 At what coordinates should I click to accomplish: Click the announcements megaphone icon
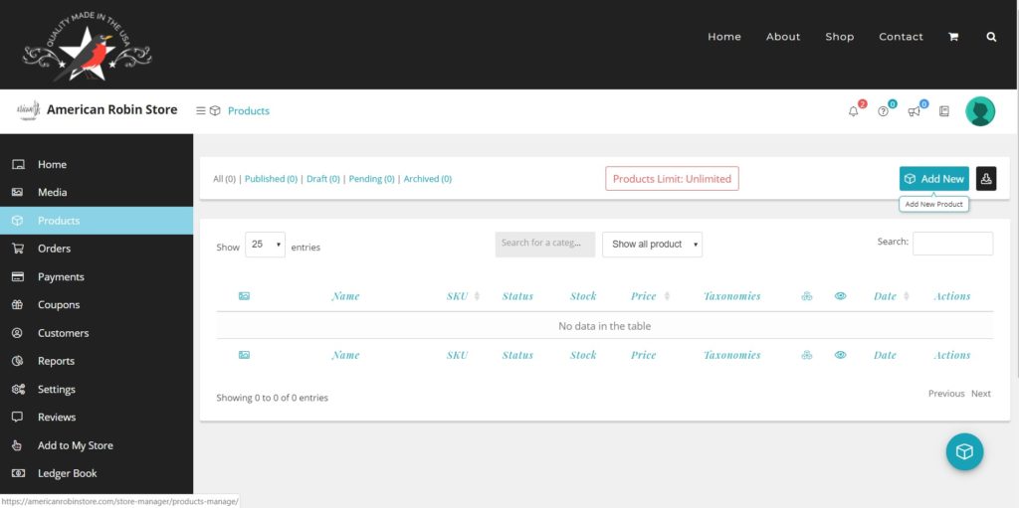[914, 111]
